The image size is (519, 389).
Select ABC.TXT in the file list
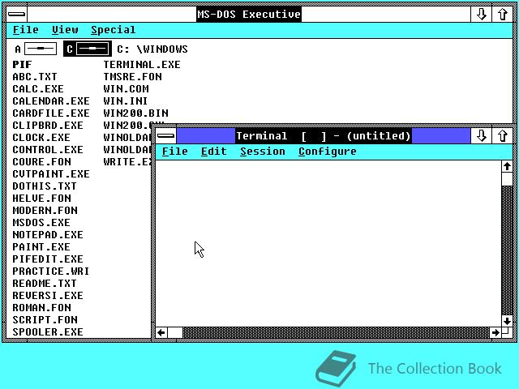coord(35,77)
